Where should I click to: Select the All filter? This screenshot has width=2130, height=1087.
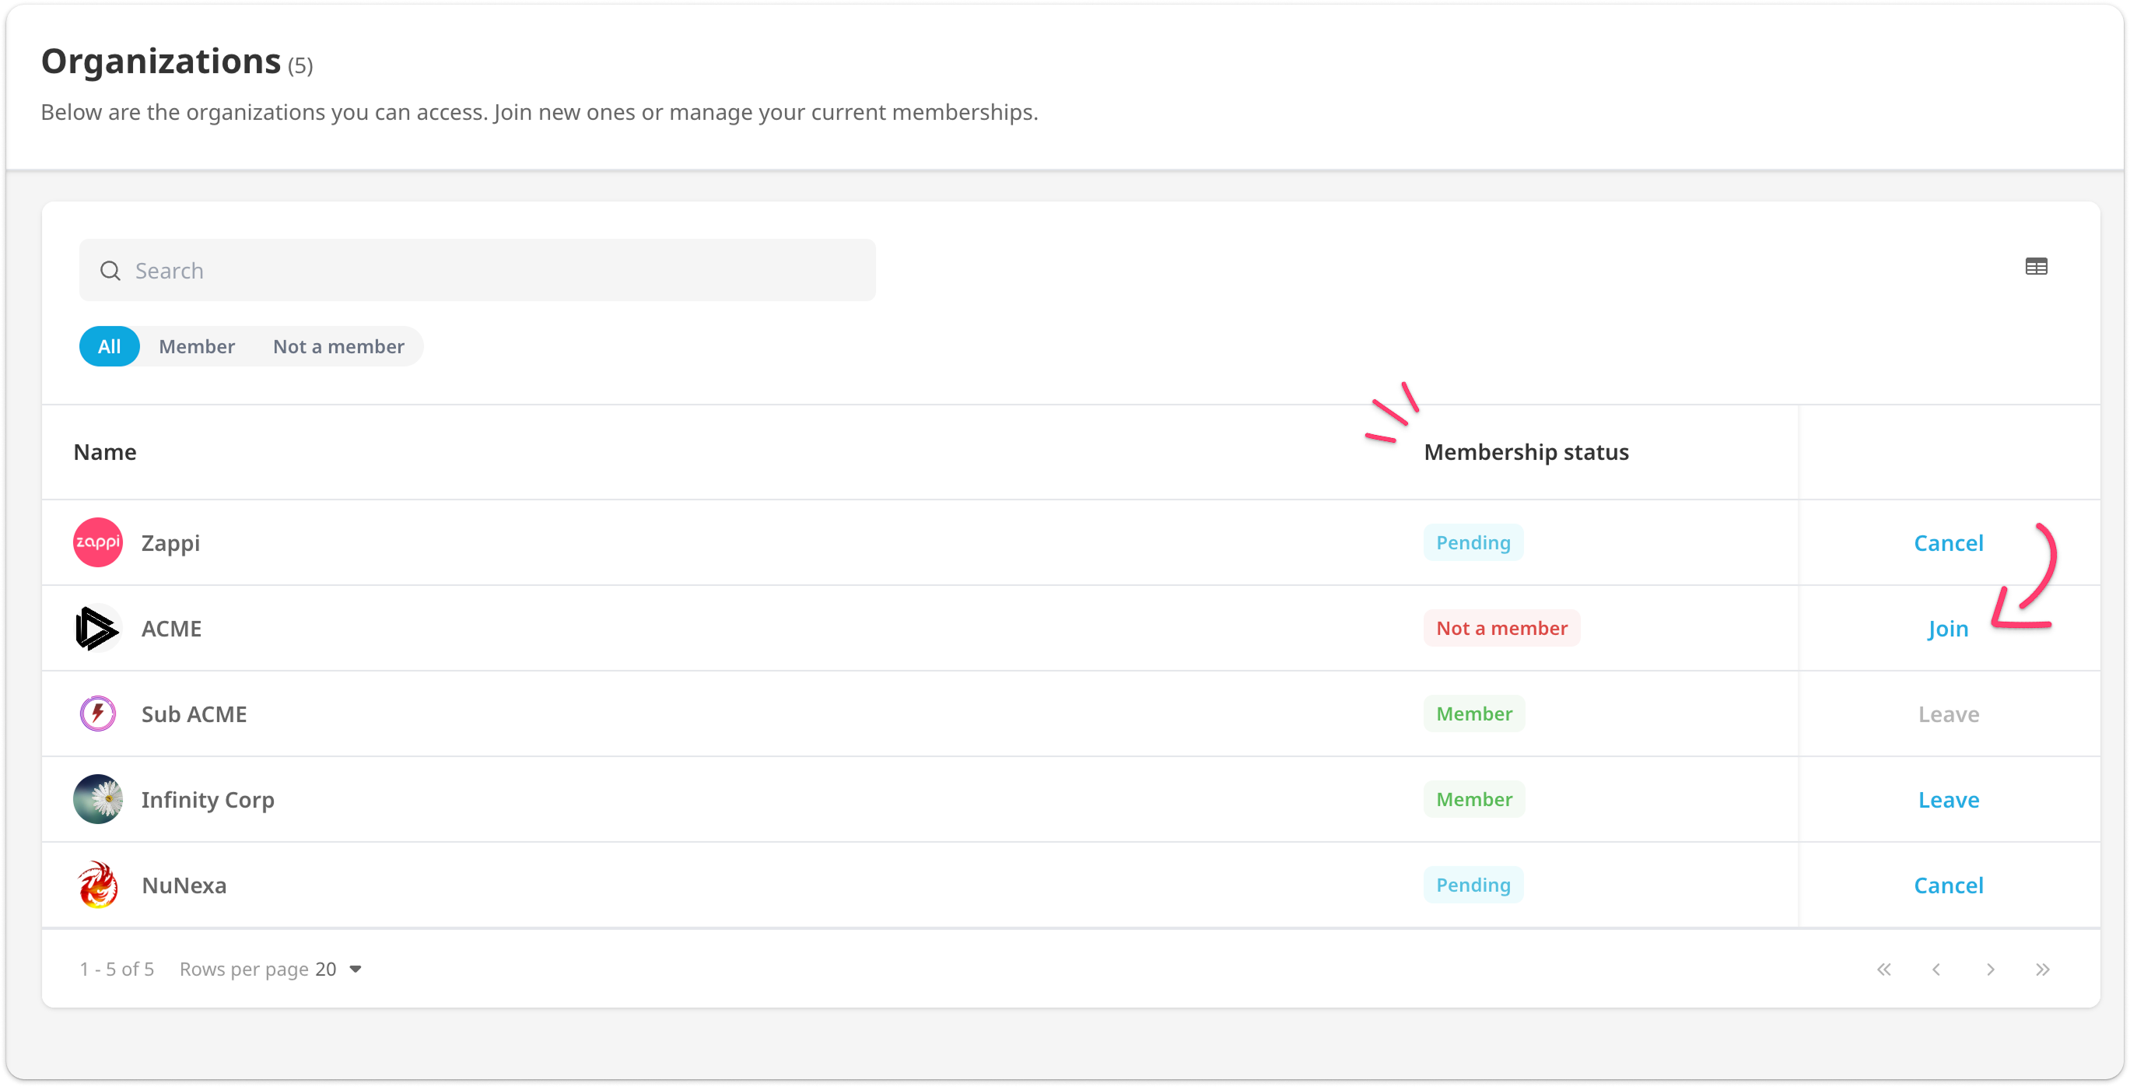[109, 346]
